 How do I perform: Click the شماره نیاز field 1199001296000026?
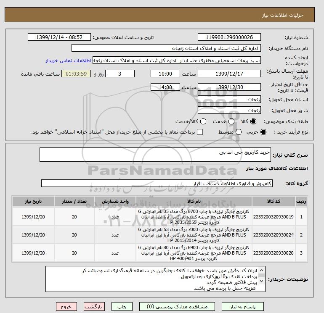point(229,37)
